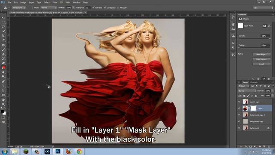275x155 pixels.
Task: Click add layer mask icon in Layers footer
Action: pos(251,146)
